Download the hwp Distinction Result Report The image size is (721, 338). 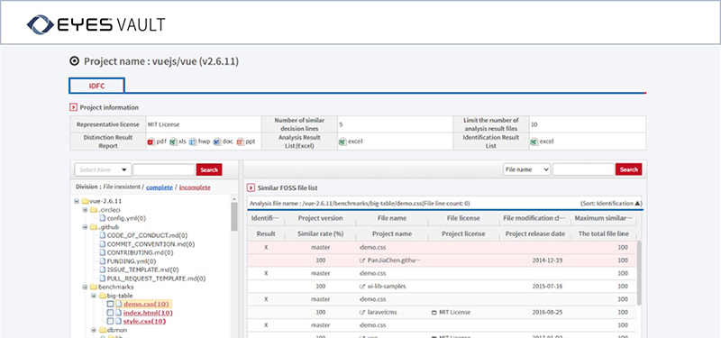199,142
